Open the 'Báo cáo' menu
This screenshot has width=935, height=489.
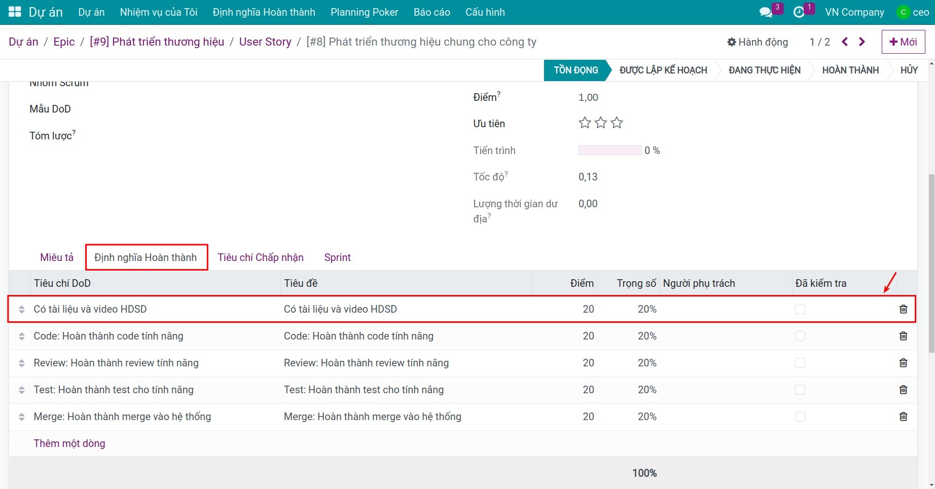(x=431, y=12)
